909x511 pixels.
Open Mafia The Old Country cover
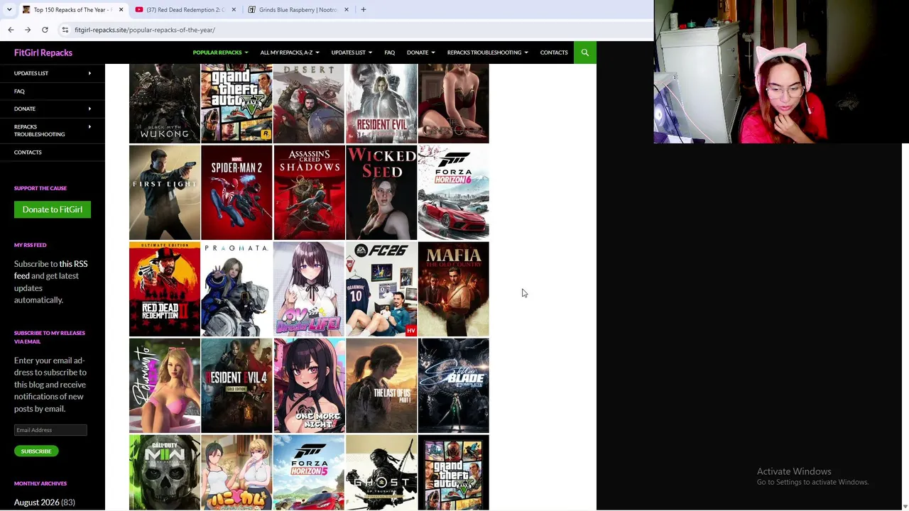454,289
